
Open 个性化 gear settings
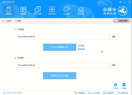pos(116,86)
